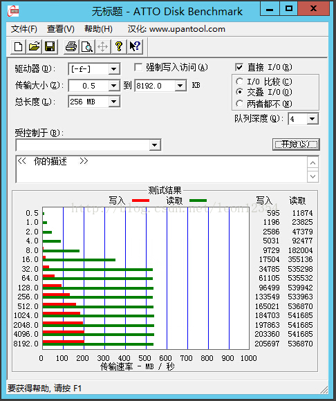Select the 两者都不 radio button
The height and width of the screenshot is (401, 336).
tap(239, 104)
